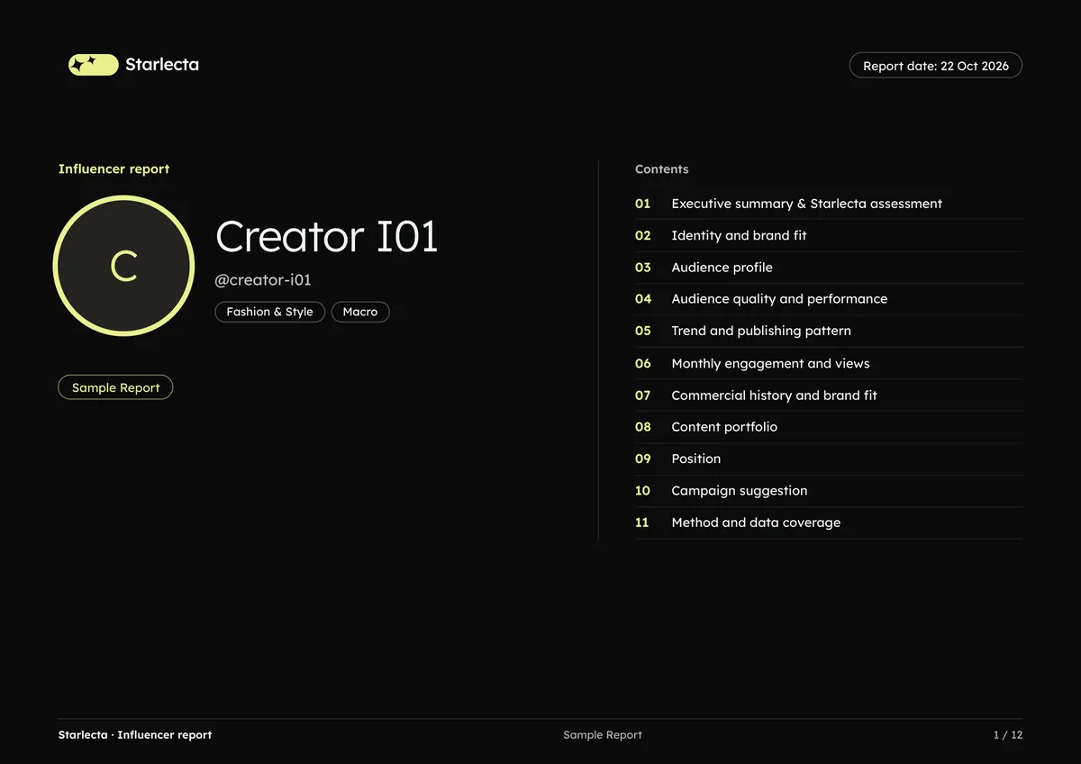This screenshot has height=764, width=1081.
Task: Click the Sample Report badge under the avatar
Action: tap(115, 387)
